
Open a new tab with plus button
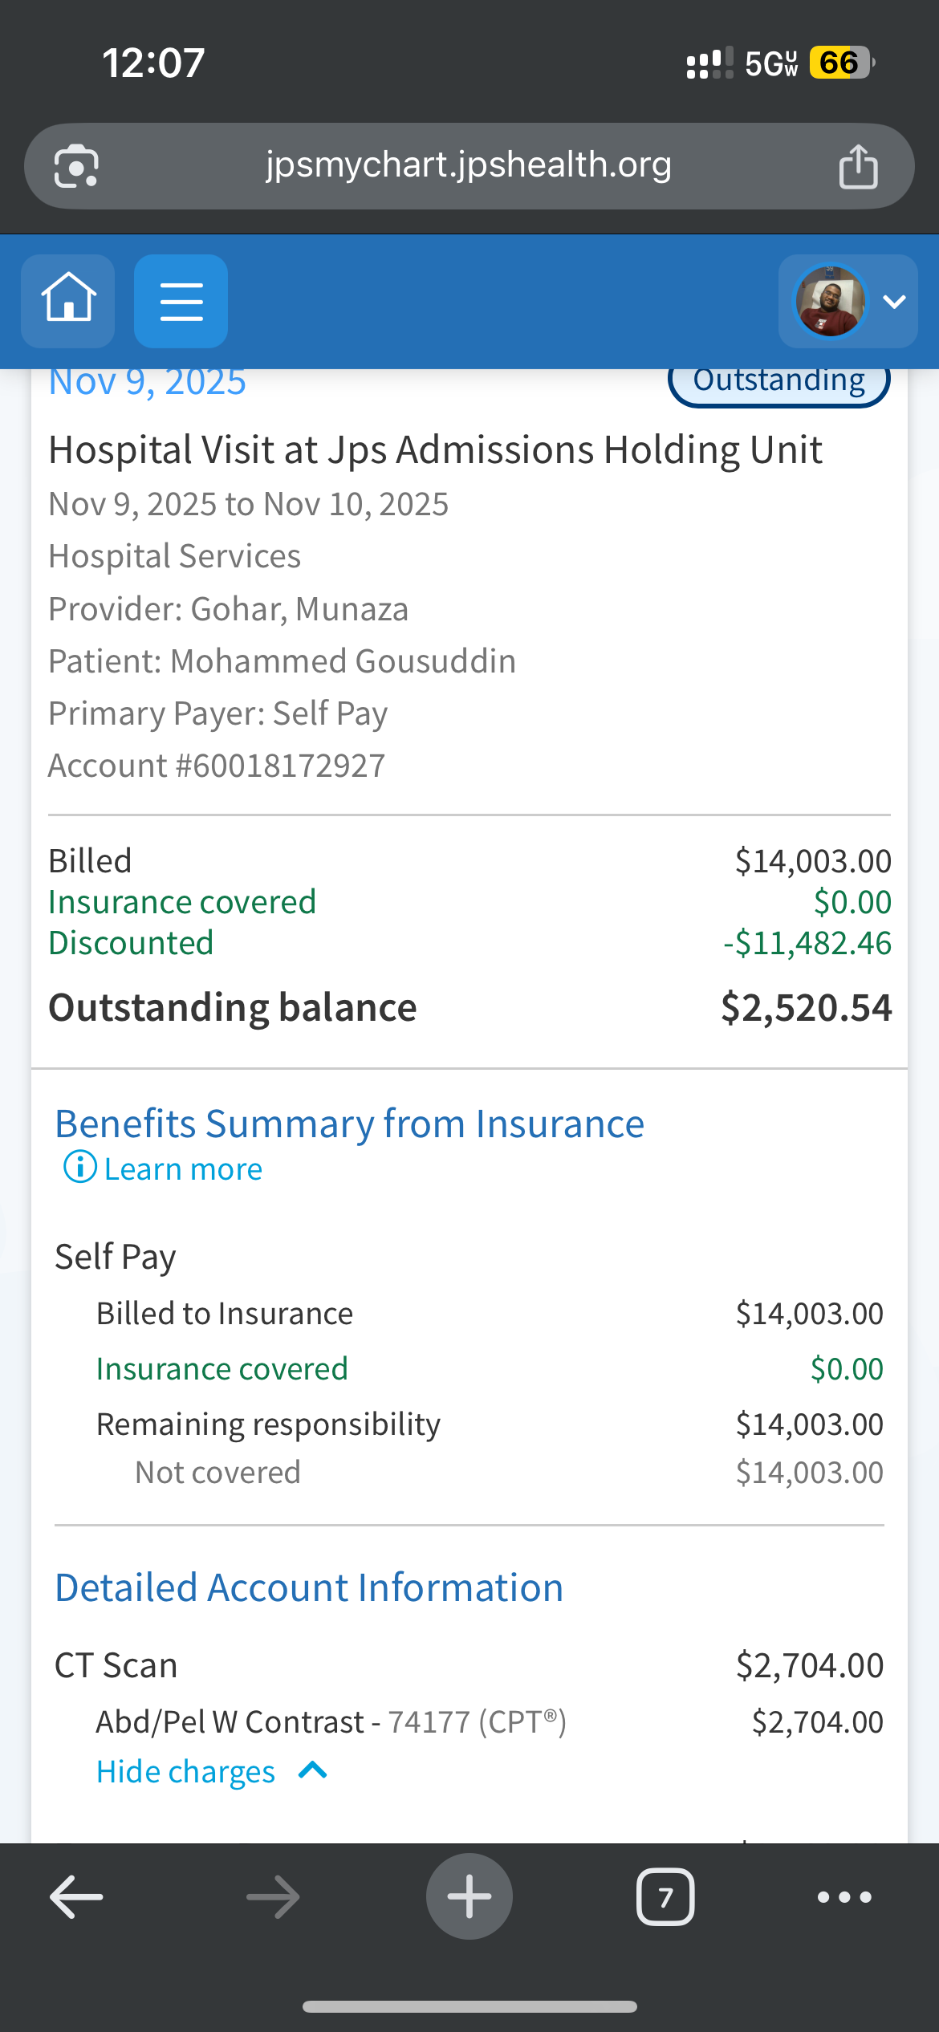coord(469,1896)
